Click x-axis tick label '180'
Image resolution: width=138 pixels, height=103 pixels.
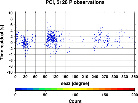click(x=75, y=77)
